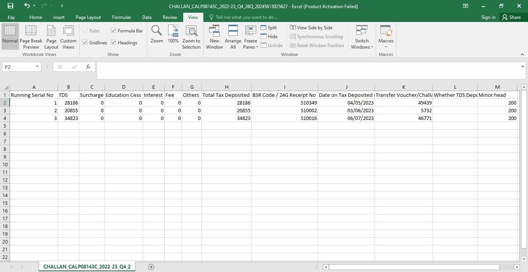
Task: Toggle the Gridlines checkbox
Action: 85,42
